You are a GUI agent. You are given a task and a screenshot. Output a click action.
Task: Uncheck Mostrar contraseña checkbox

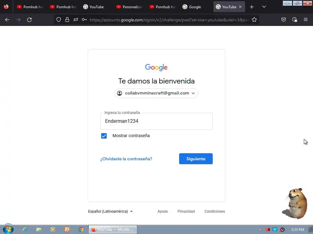pos(104,136)
